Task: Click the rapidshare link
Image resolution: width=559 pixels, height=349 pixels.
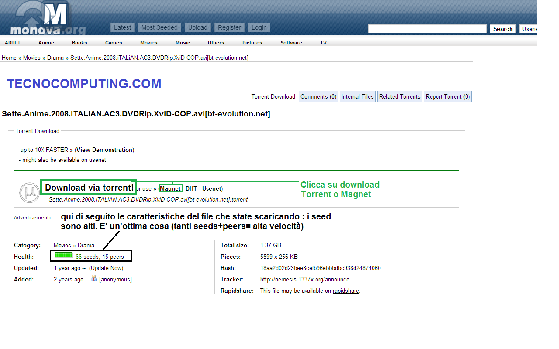Action: tap(346, 291)
